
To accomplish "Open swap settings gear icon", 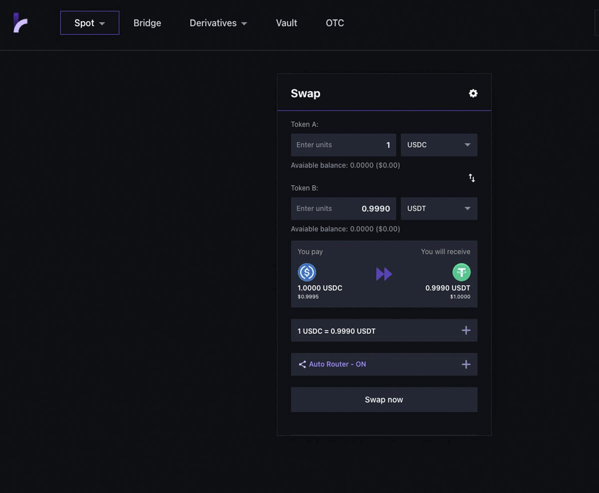I will tap(473, 93).
